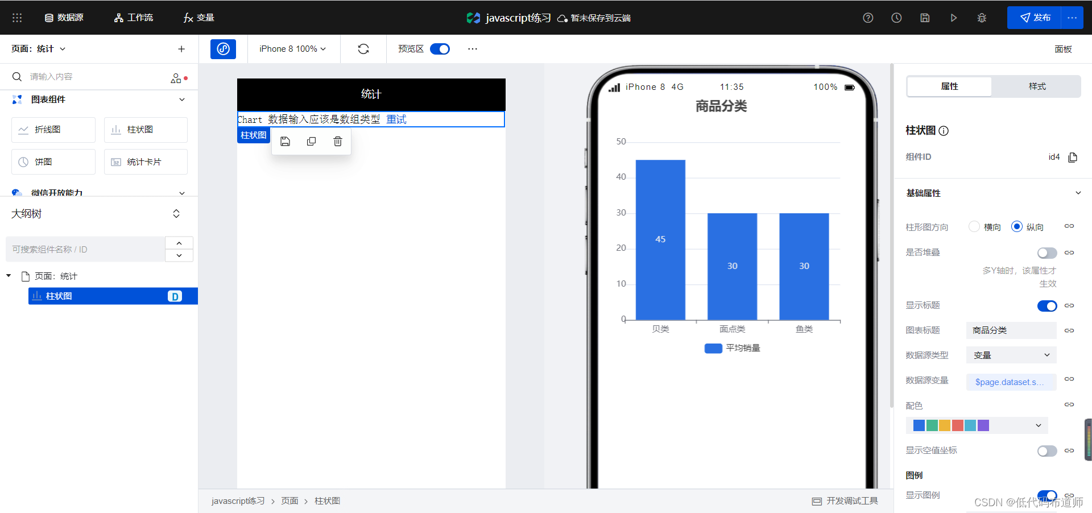
Task: Click the info icon beside 柱状图 title
Action: tap(944, 131)
